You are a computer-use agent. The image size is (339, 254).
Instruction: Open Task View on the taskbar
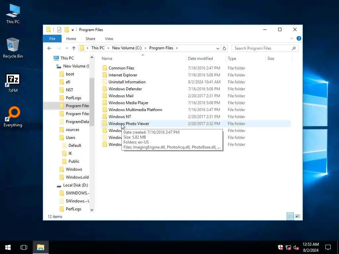click(24, 247)
